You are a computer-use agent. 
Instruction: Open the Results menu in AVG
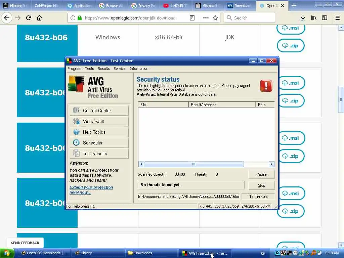click(103, 69)
